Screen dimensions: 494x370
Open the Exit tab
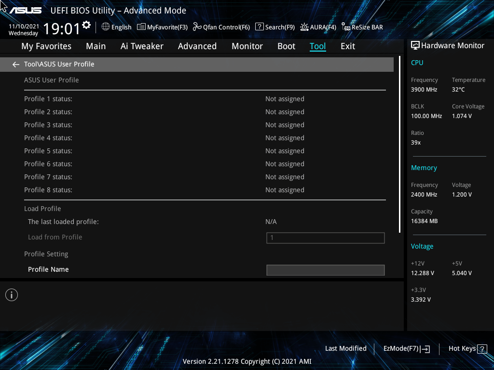coord(348,46)
